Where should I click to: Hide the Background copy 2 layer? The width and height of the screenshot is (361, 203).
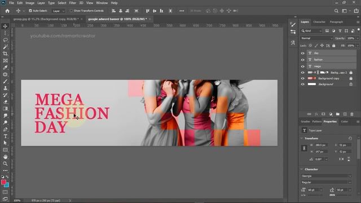tap(302, 73)
